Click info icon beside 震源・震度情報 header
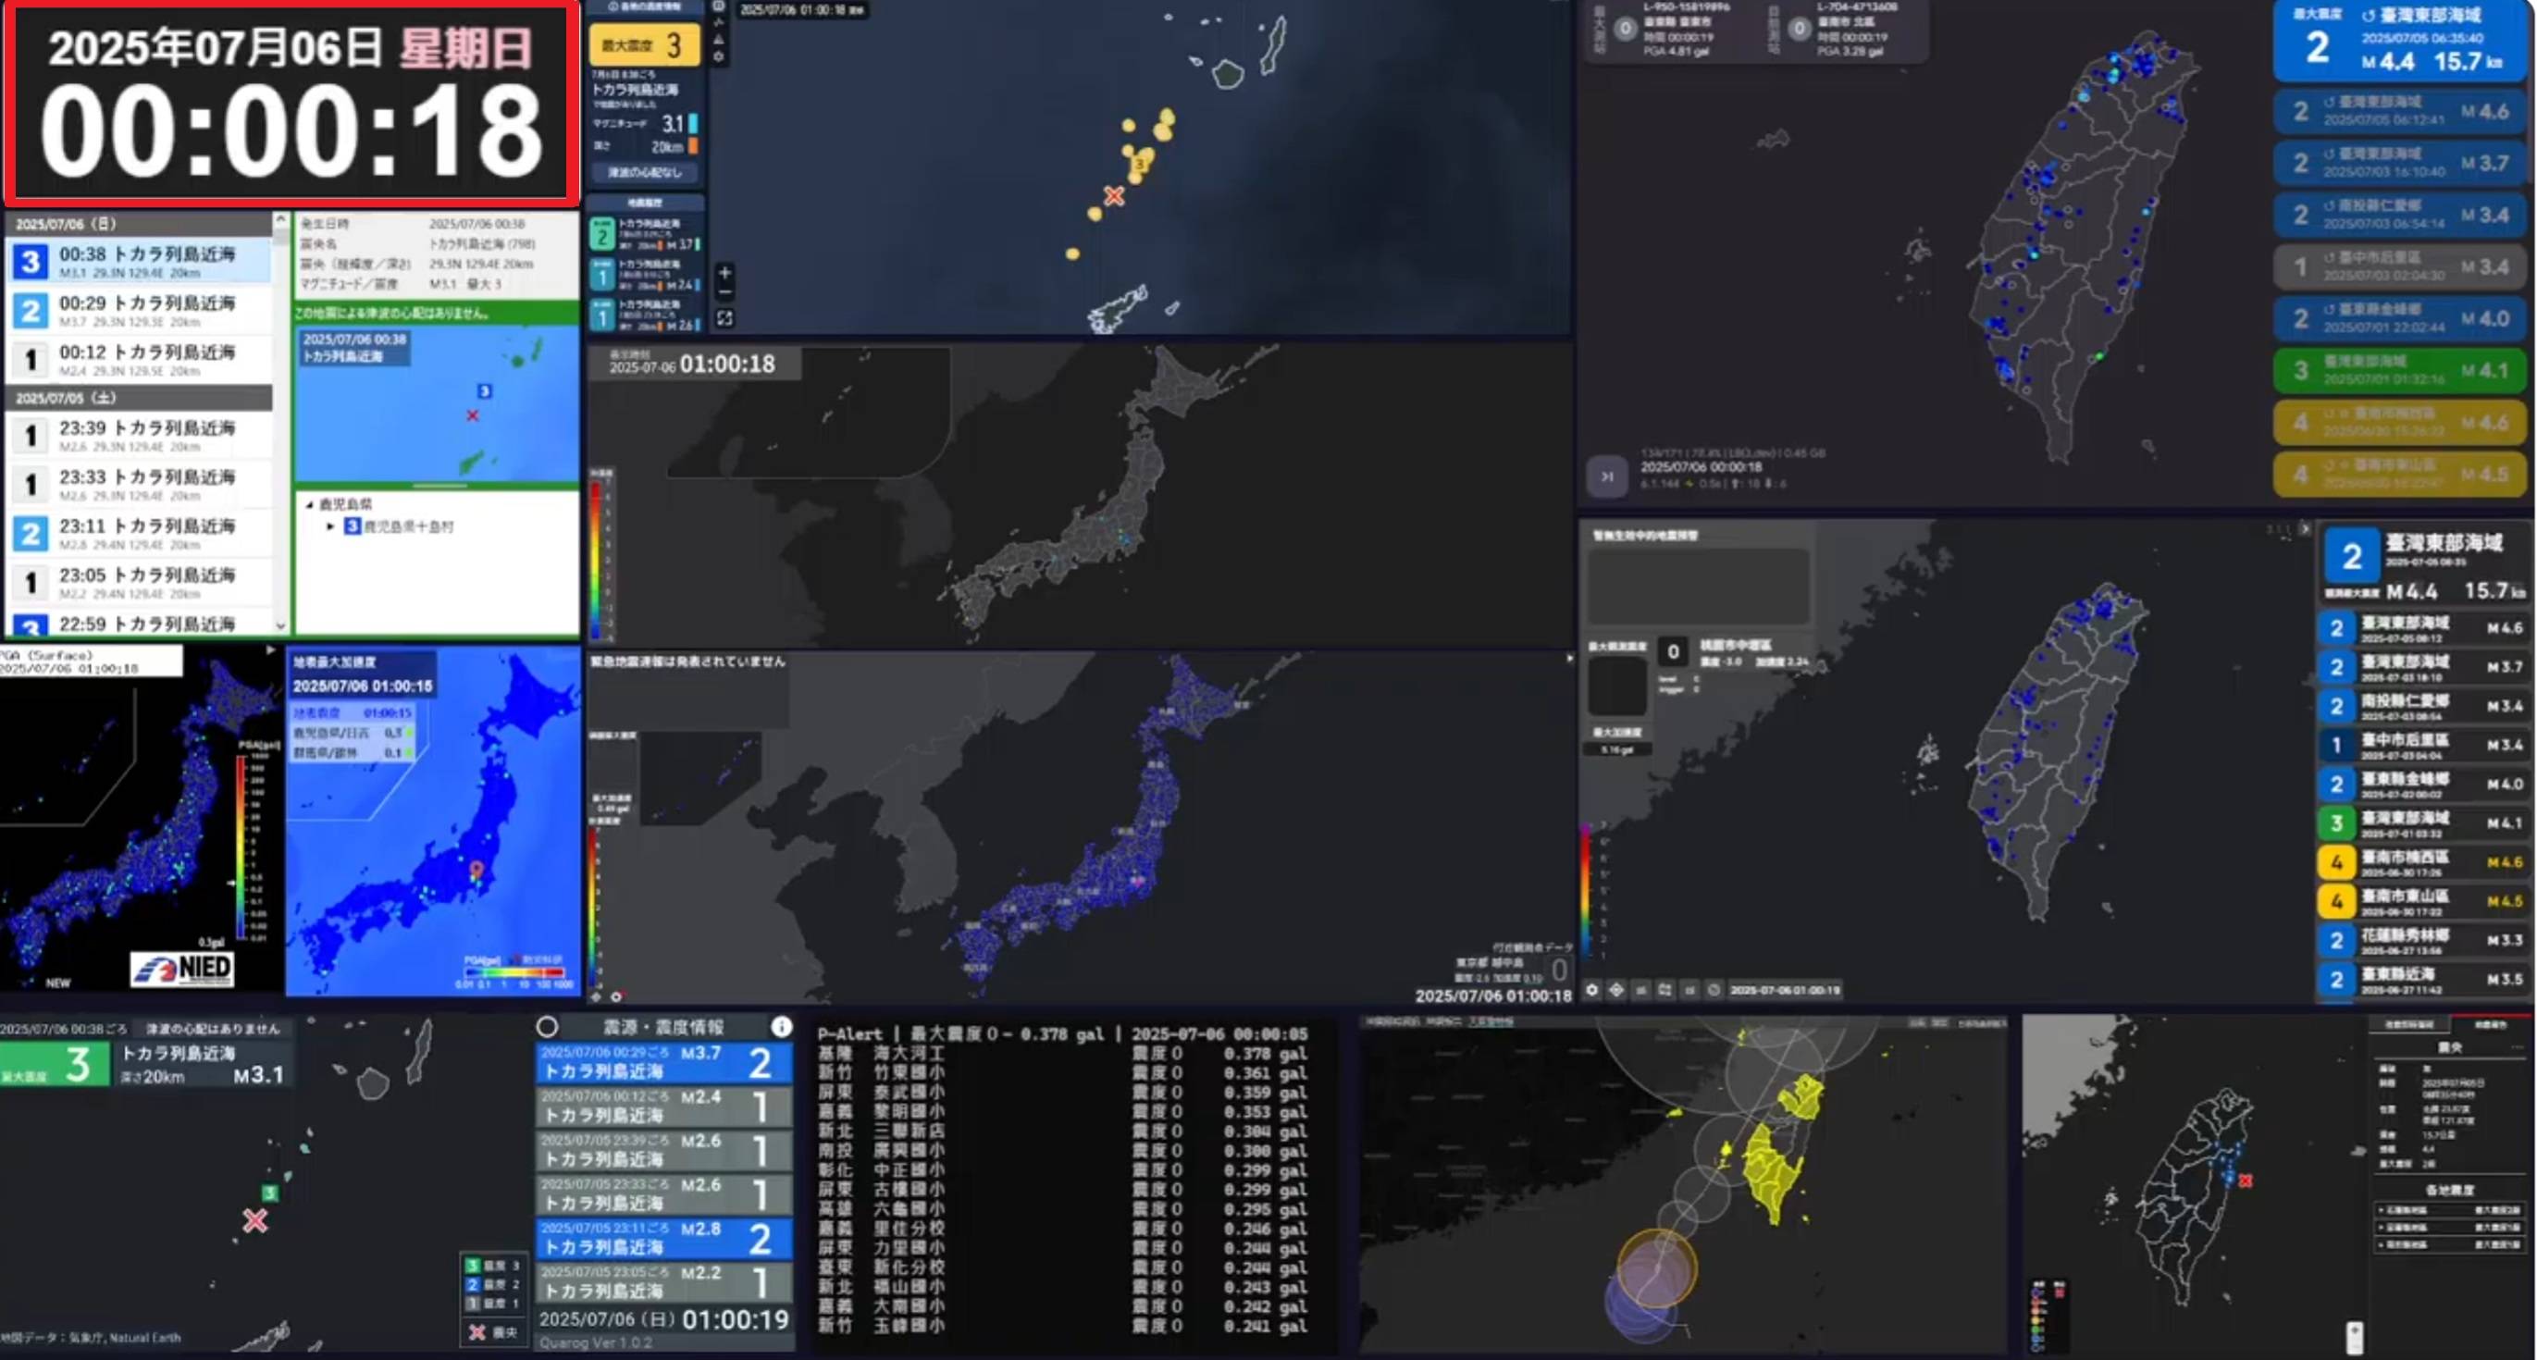The height and width of the screenshot is (1360, 2537). 781,1027
